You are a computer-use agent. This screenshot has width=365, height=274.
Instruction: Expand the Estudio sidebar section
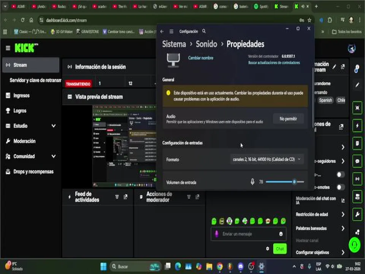click(x=54, y=126)
